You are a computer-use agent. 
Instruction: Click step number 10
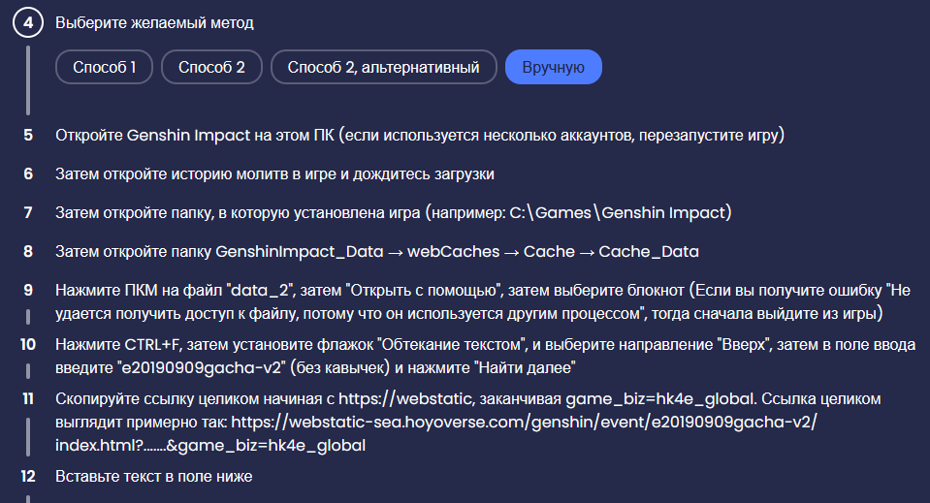(28, 344)
